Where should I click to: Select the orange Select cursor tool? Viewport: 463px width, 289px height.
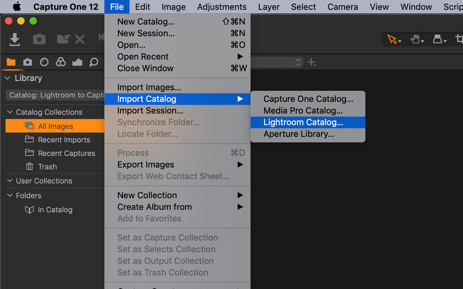tap(392, 39)
